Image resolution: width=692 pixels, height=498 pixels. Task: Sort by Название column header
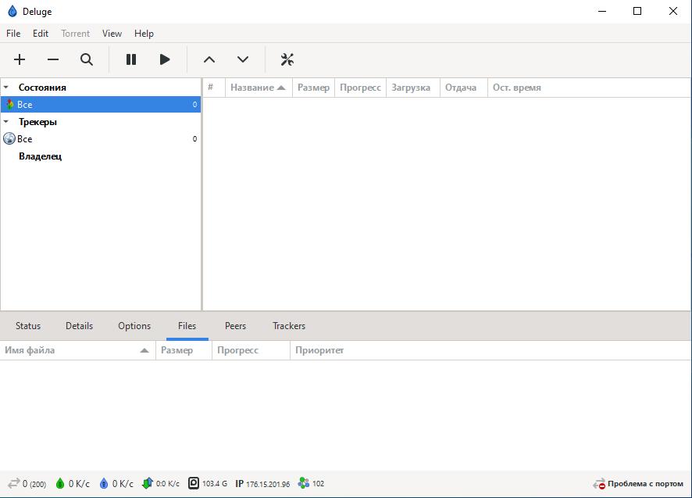tap(252, 88)
